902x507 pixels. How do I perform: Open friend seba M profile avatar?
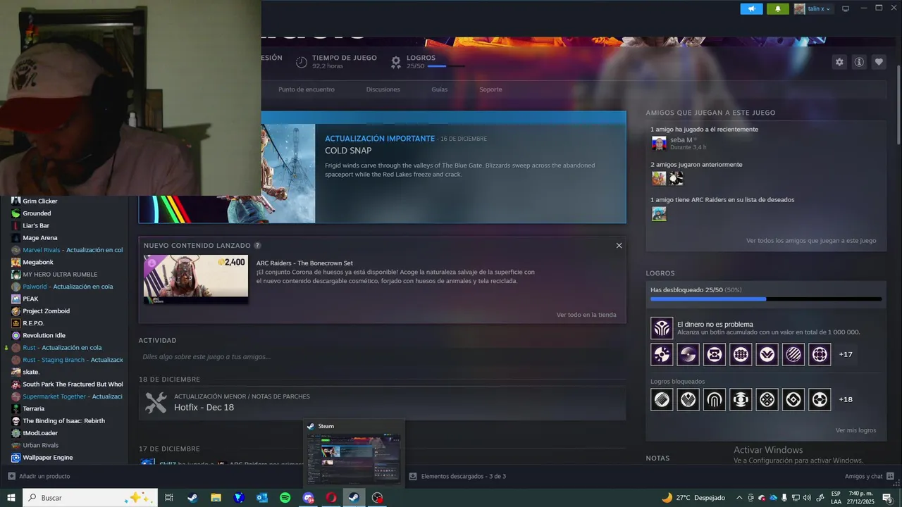659,144
